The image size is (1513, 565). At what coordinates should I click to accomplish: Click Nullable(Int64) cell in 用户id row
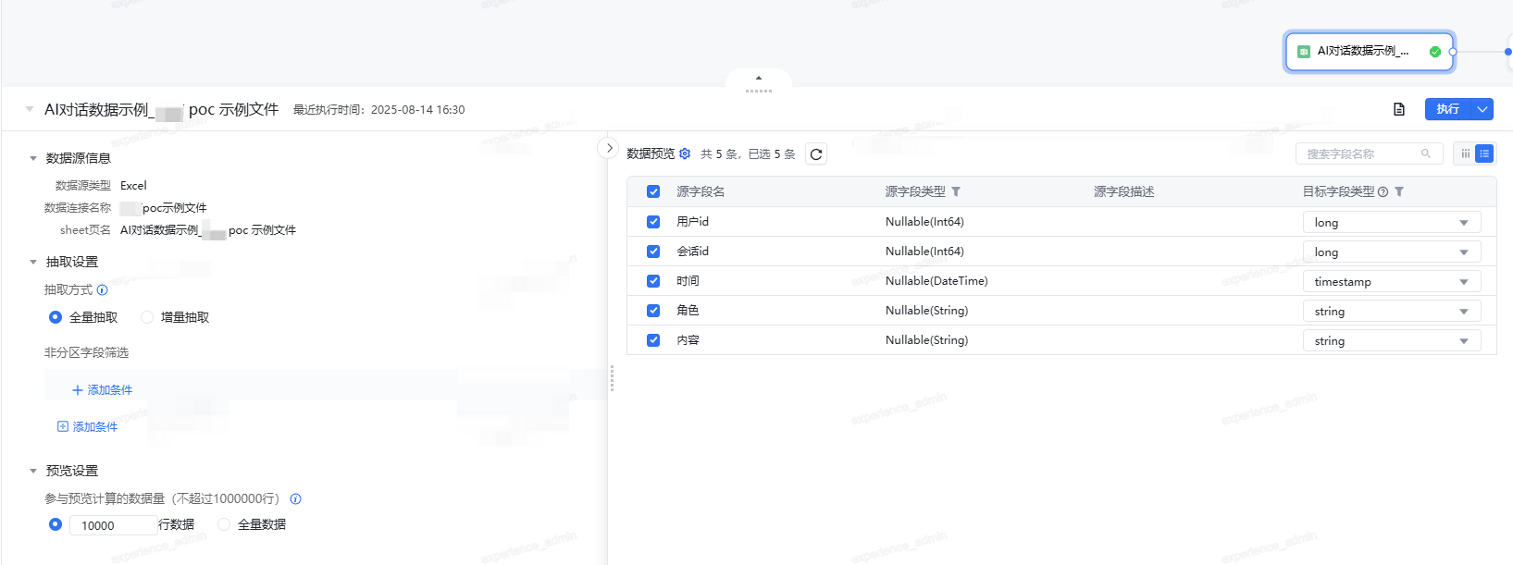[924, 222]
